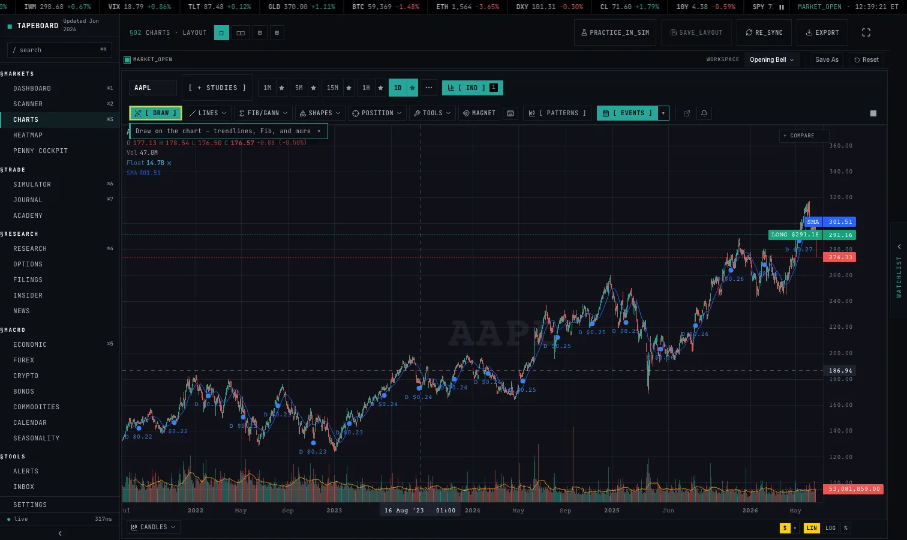Open the POSITION dropdown
907x540 pixels.
coord(377,113)
